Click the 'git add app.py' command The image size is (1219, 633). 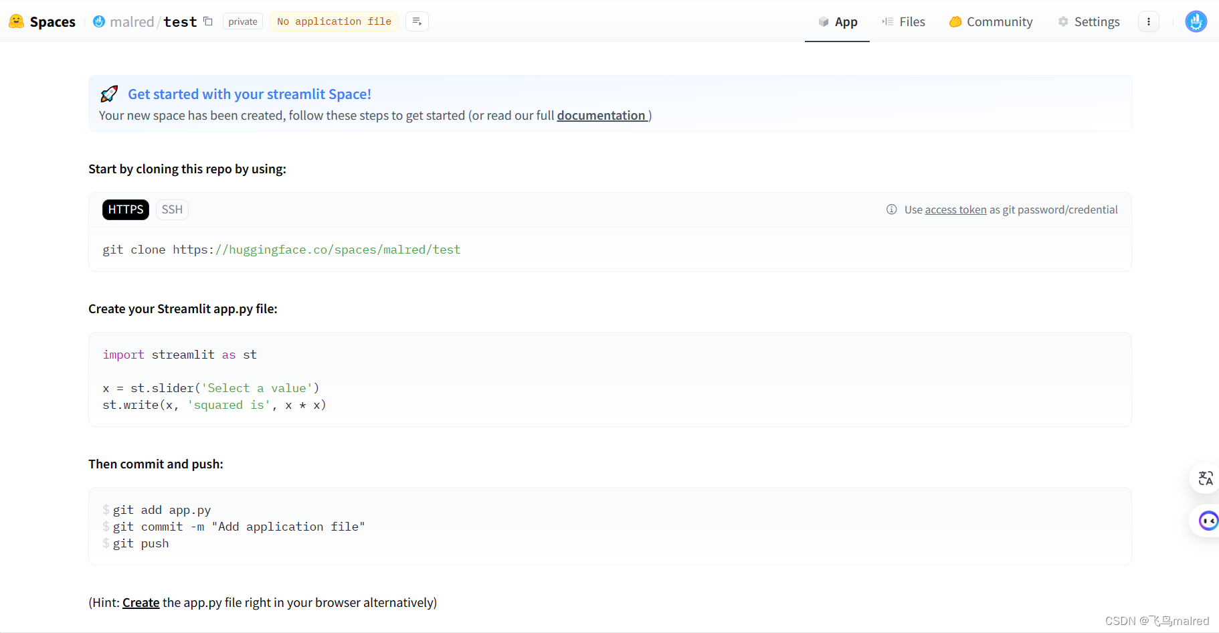[x=162, y=510]
